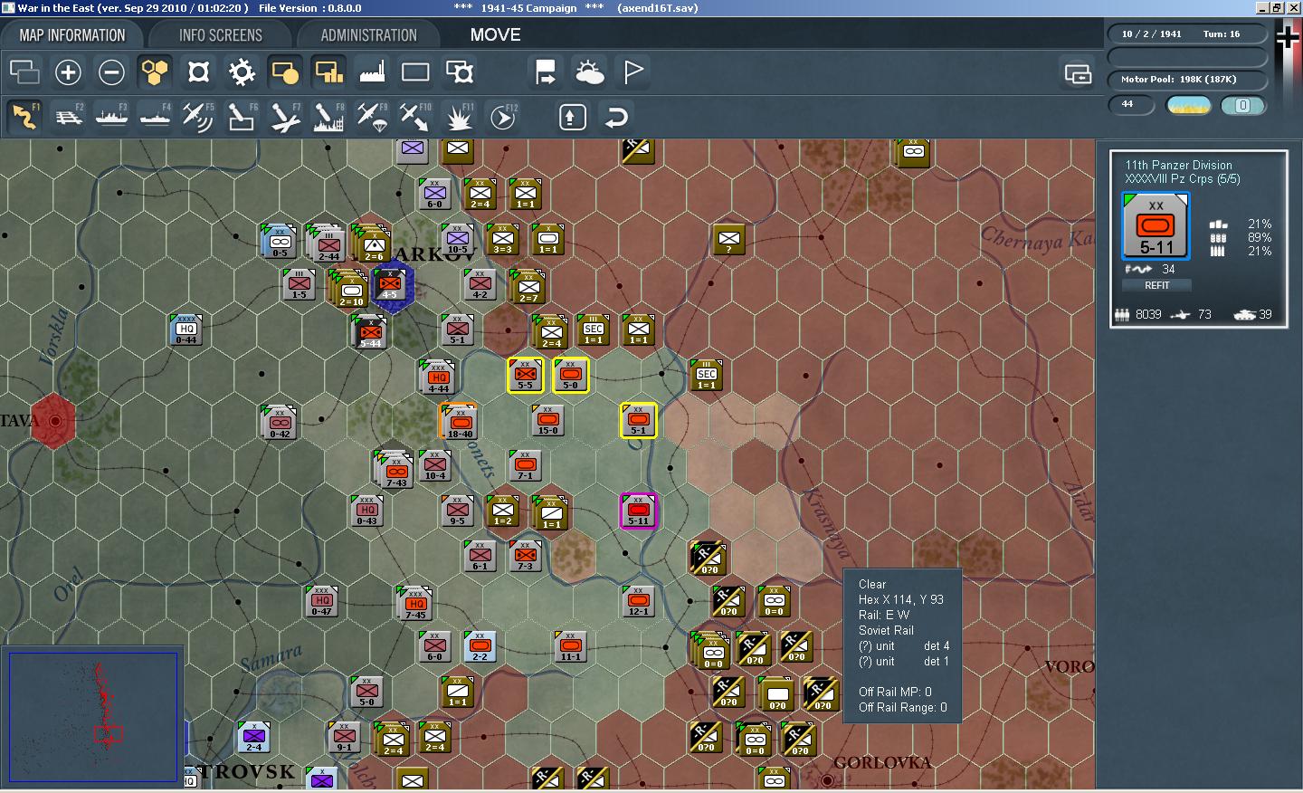This screenshot has height=793, width=1303.
Task: Toggle the hex grid display
Action: pyautogui.click(x=155, y=72)
